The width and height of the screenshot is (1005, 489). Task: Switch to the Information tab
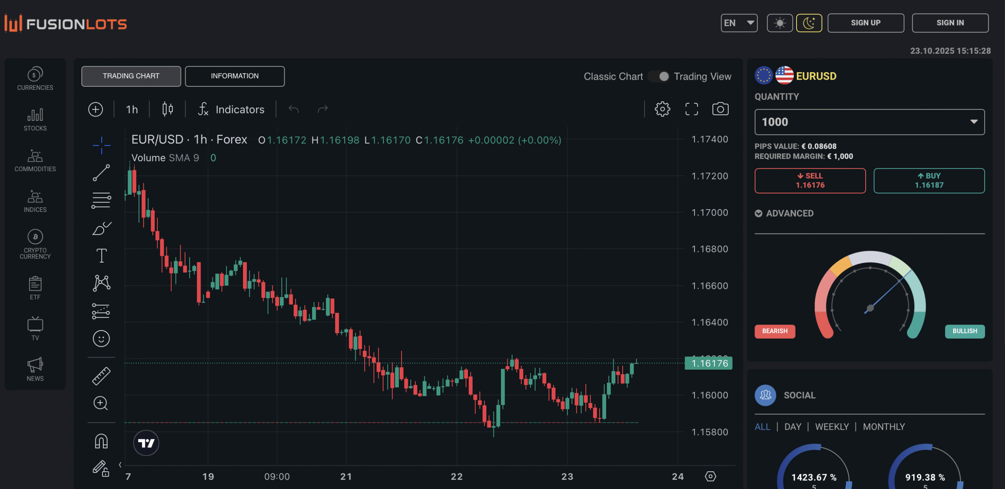pos(234,76)
